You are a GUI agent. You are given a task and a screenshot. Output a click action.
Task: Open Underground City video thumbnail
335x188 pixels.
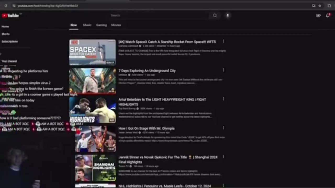point(92,81)
